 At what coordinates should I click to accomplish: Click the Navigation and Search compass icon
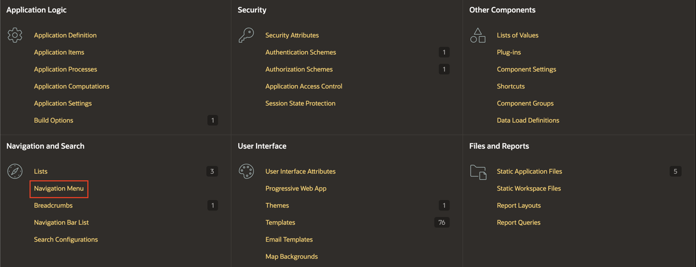pos(15,171)
